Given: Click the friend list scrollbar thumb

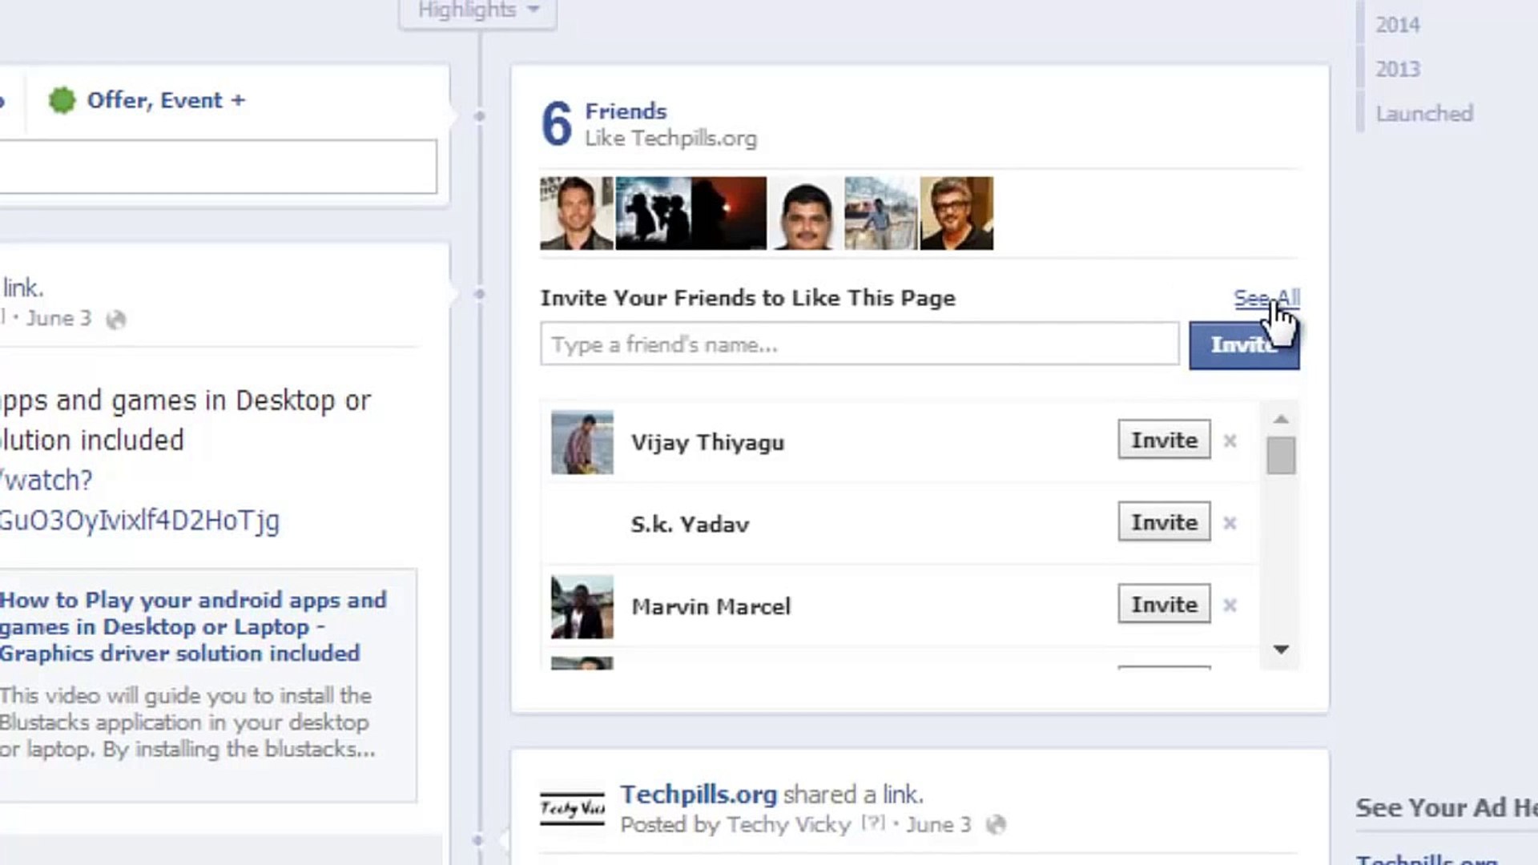Looking at the screenshot, I should click(x=1281, y=457).
